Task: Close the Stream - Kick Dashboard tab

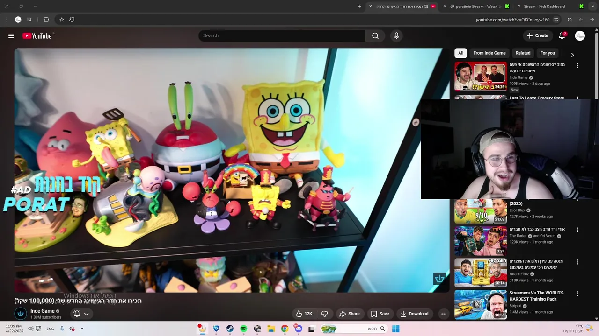Action: pyautogui.click(x=519, y=7)
